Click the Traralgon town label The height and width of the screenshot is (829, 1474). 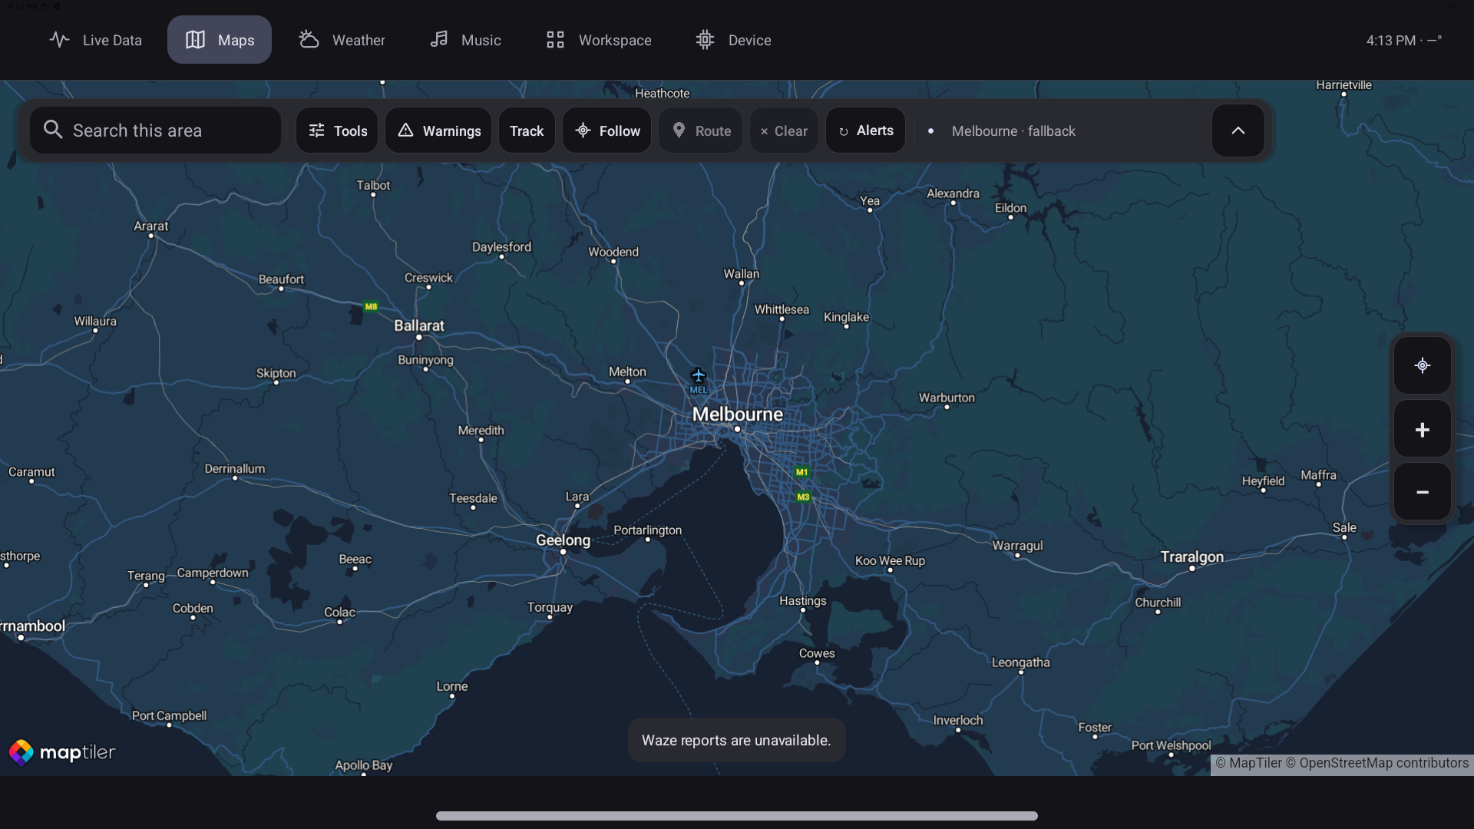click(x=1191, y=557)
